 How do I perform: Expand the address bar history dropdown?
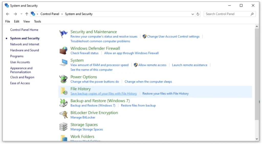[x=193, y=14]
